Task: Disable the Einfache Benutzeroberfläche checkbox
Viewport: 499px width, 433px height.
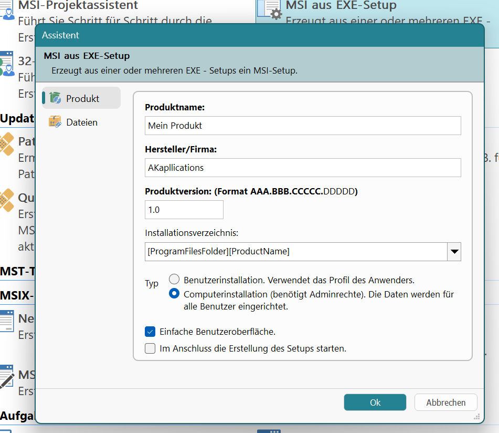Action: tap(151, 332)
